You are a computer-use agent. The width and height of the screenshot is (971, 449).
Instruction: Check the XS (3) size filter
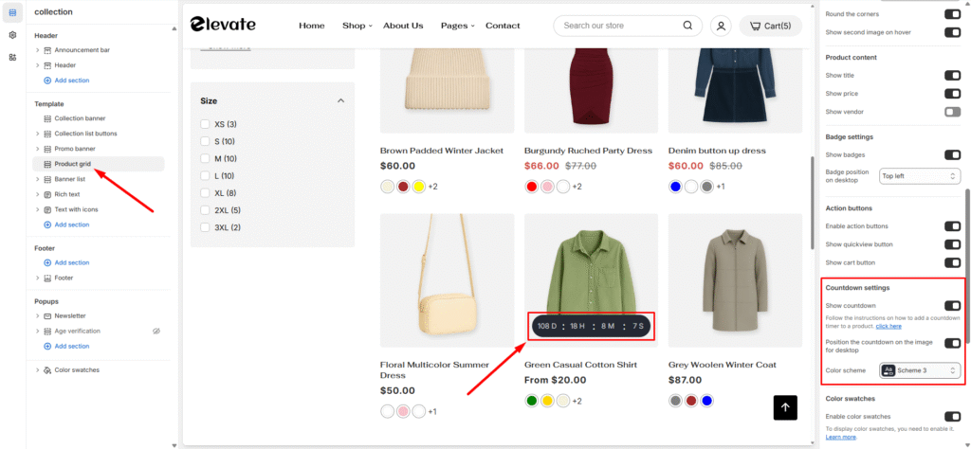[x=205, y=124]
